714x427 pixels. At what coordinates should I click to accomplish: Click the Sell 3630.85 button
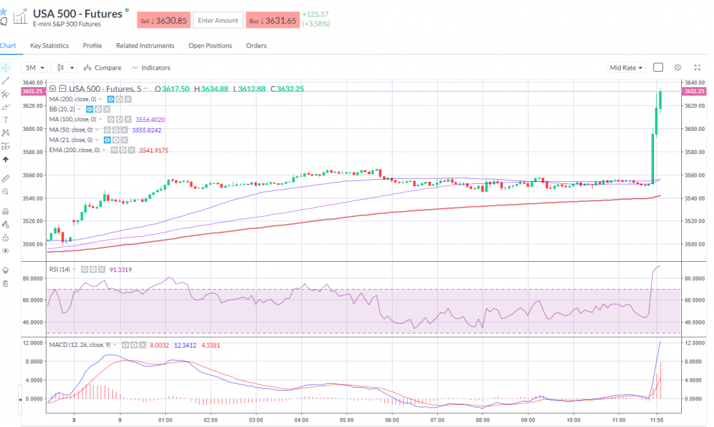163,20
